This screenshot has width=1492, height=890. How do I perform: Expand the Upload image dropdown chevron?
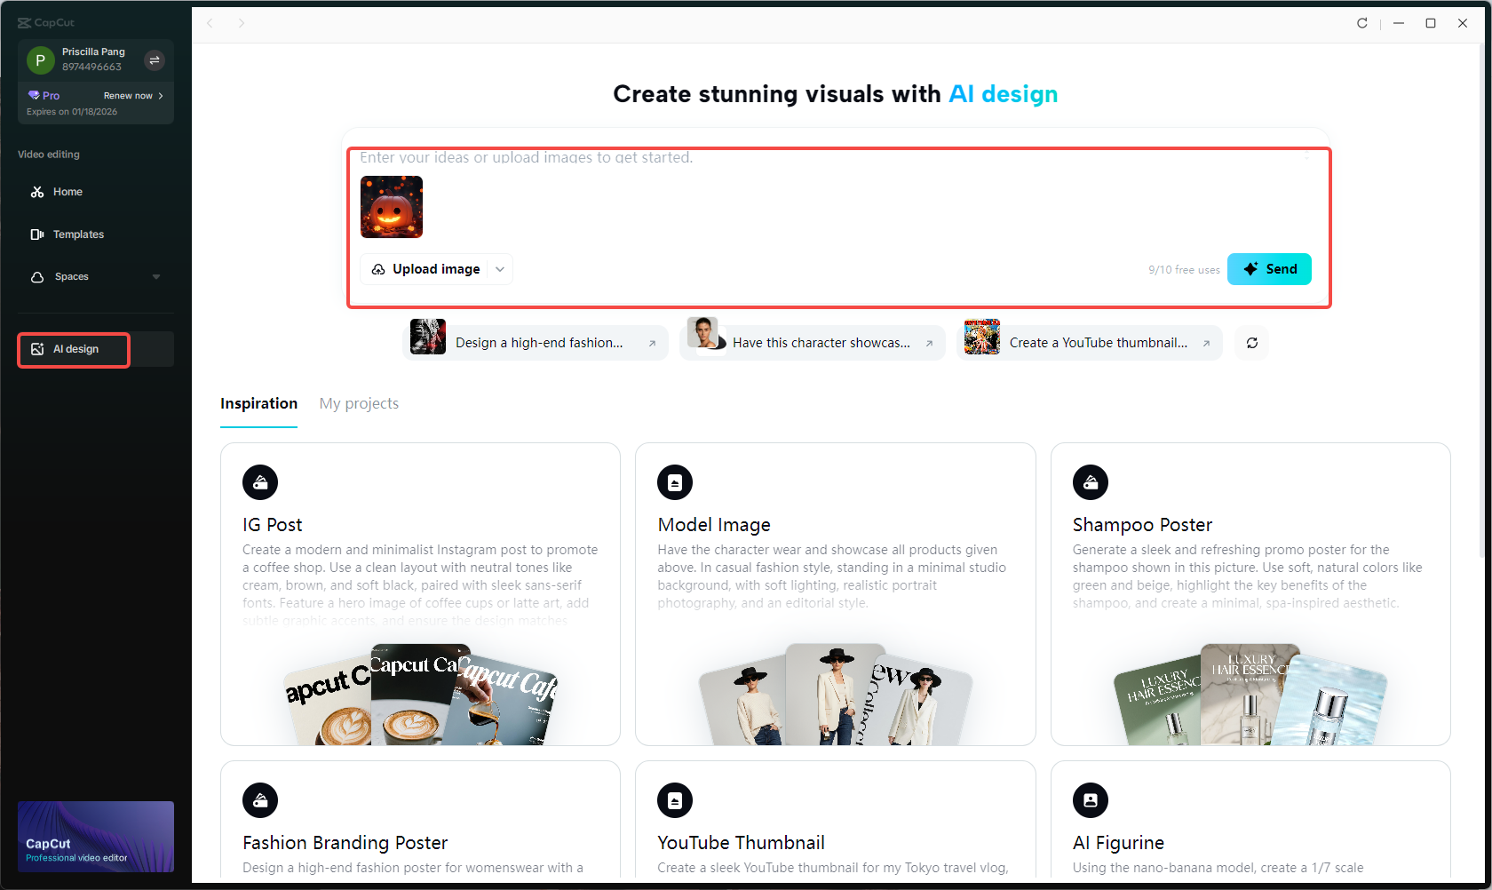coord(499,268)
